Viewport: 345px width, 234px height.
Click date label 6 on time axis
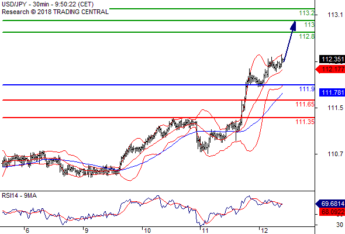(27, 230)
